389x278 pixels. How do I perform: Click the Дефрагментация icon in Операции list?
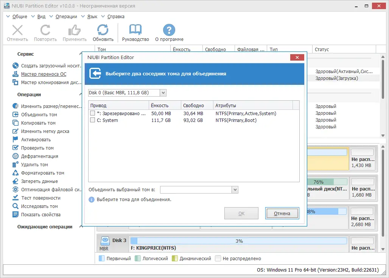pyautogui.click(x=16, y=156)
